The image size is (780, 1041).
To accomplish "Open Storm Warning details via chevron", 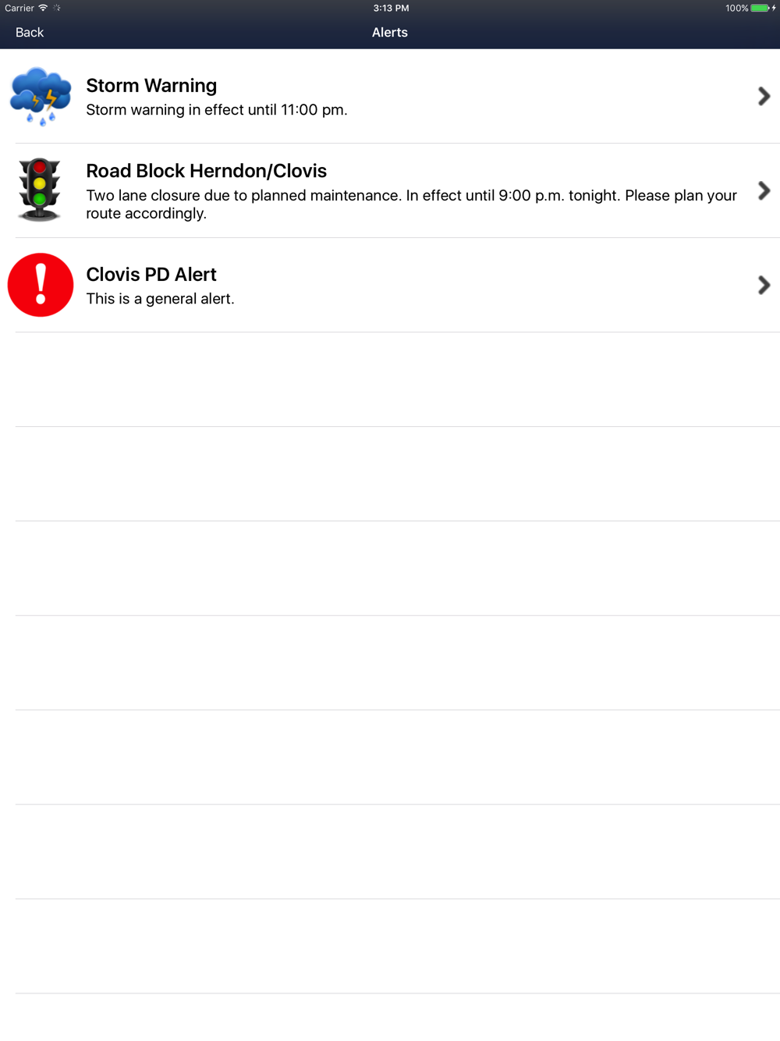I will point(764,96).
